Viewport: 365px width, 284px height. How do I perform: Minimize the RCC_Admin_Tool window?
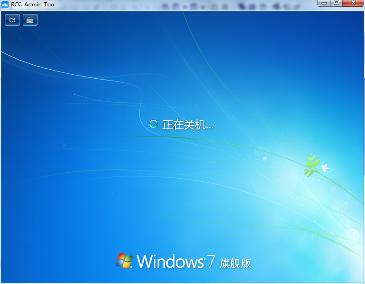point(324,3)
